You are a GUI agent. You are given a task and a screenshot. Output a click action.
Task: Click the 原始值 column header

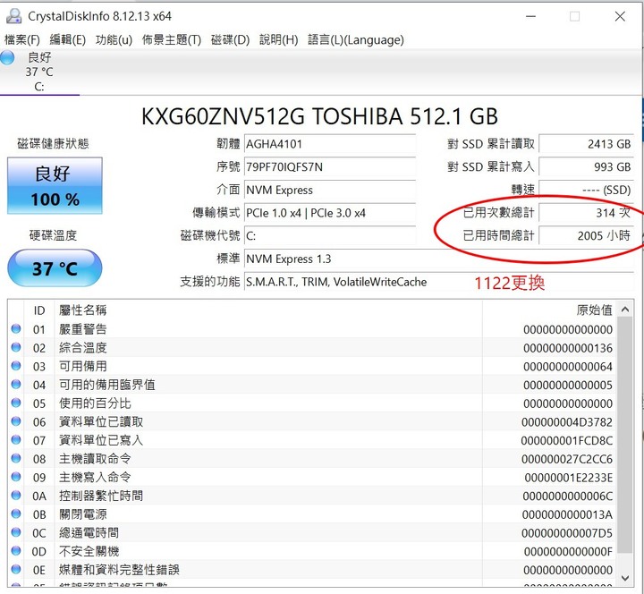click(x=549, y=310)
